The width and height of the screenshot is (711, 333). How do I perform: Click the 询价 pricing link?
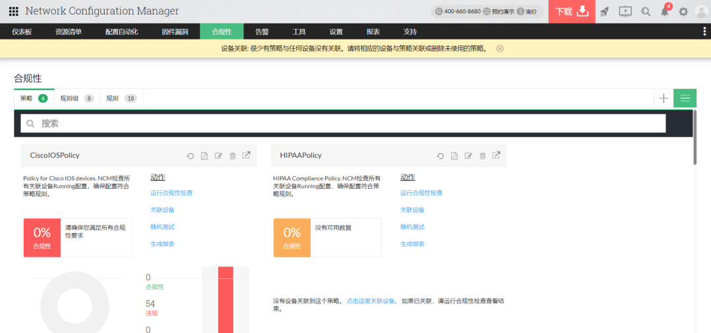527,11
